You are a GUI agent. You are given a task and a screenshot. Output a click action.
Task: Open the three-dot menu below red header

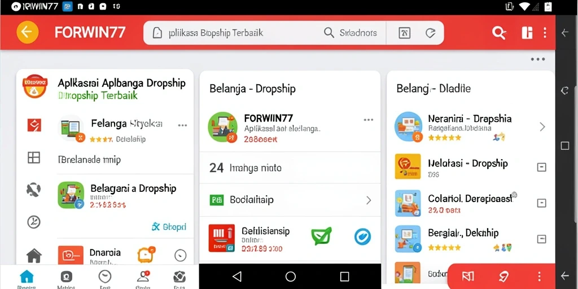click(538, 59)
